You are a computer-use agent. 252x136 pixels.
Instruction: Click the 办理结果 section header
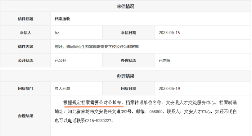tap(126, 76)
